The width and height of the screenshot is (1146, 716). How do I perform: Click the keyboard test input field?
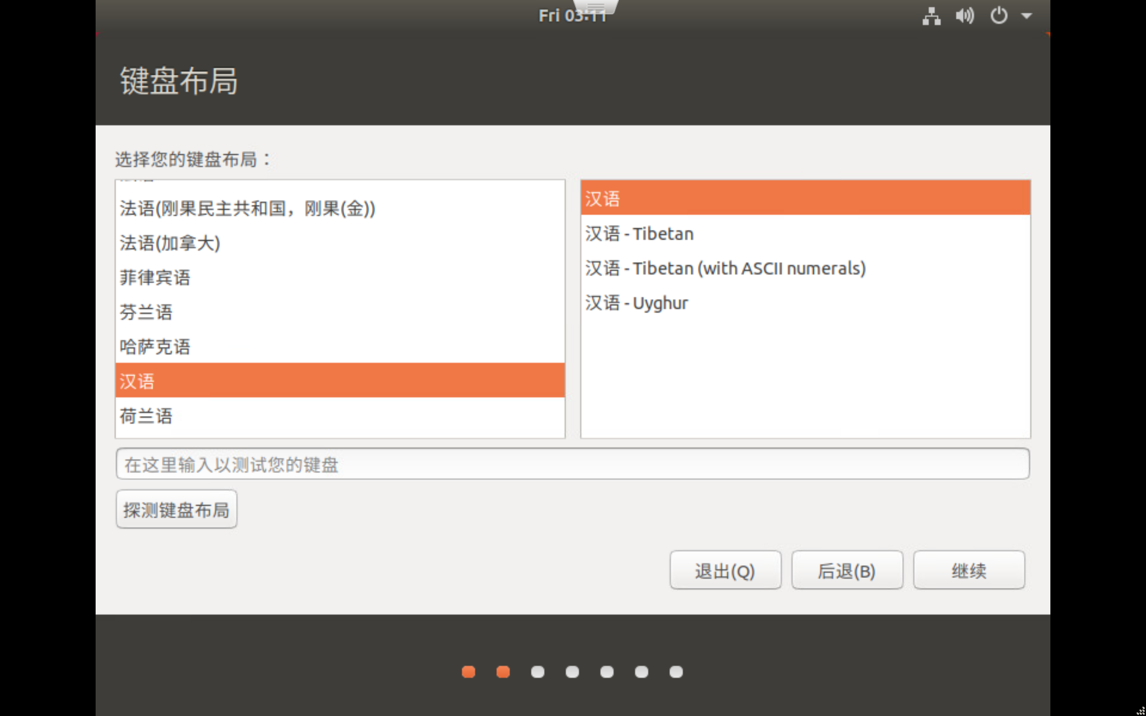572,464
